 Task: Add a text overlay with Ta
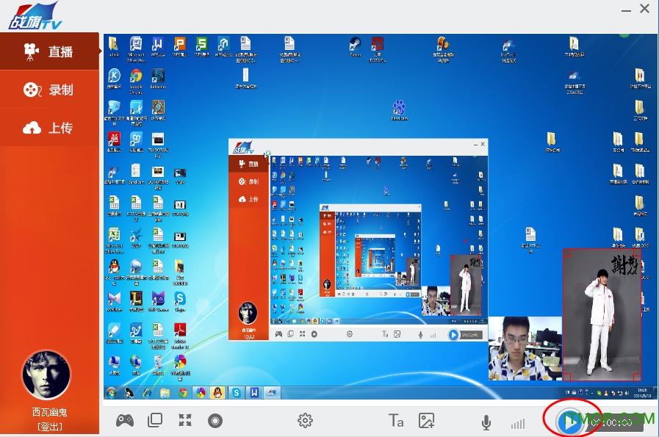[x=396, y=420]
